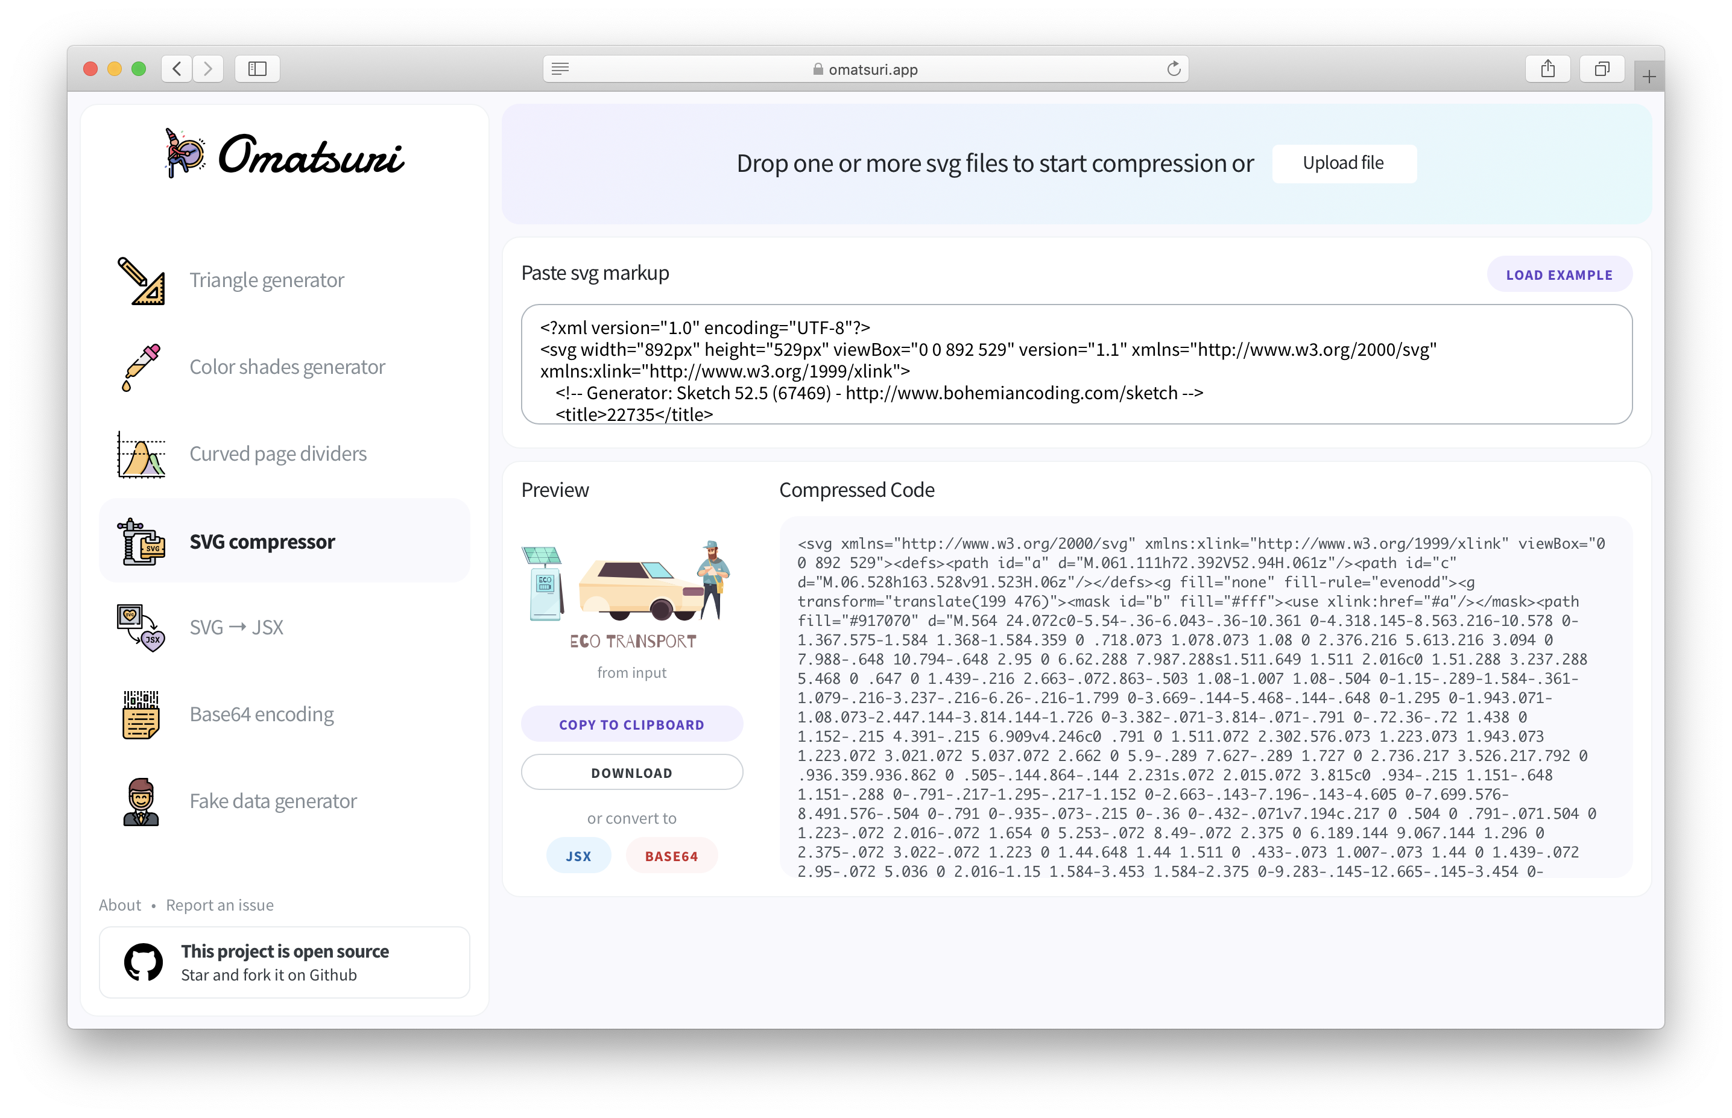This screenshot has width=1732, height=1118.
Task: Click the Curved page dividers chart icon
Action: point(141,455)
